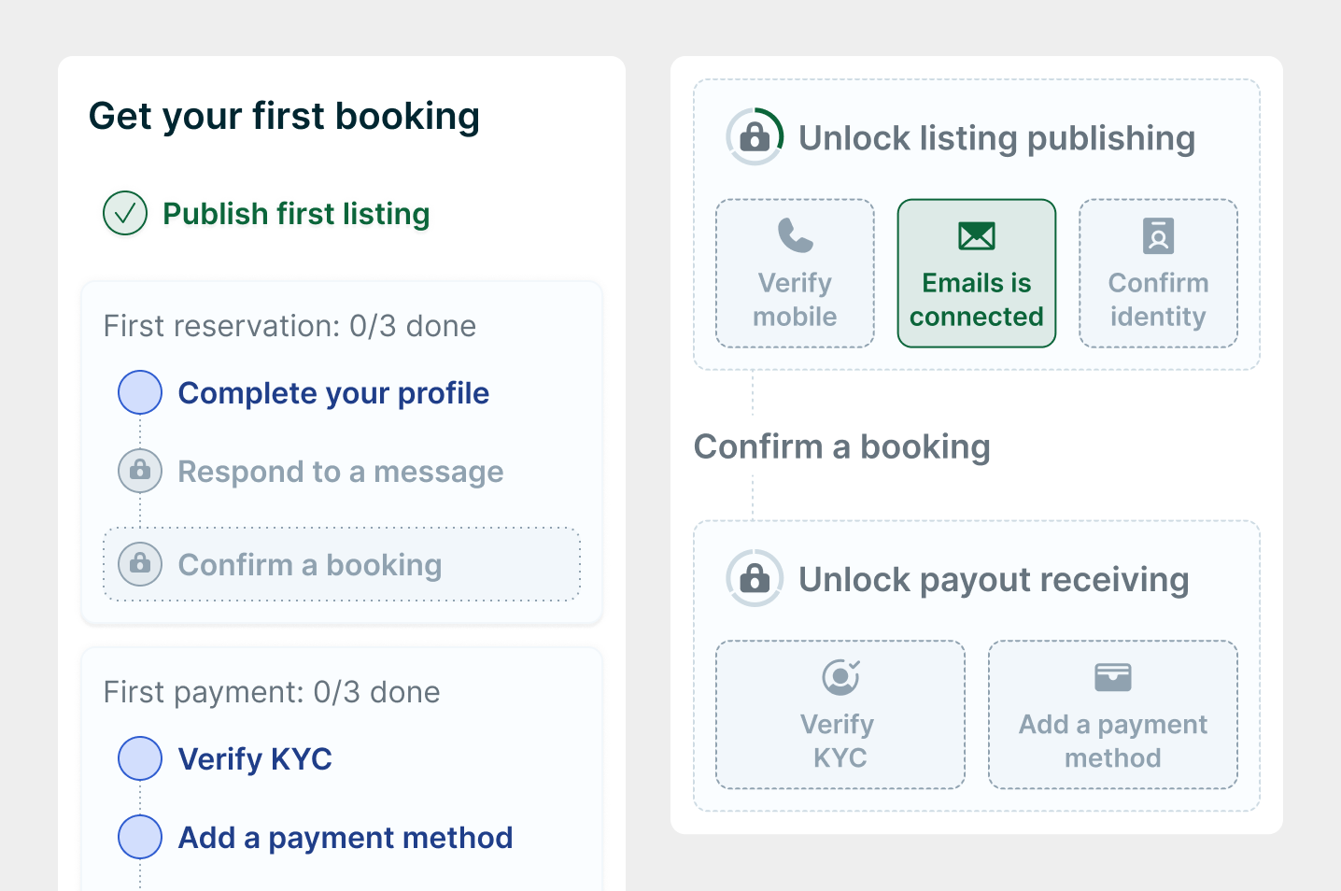Click the envelope icon in Emails connected card

click(x=976, y=235)
